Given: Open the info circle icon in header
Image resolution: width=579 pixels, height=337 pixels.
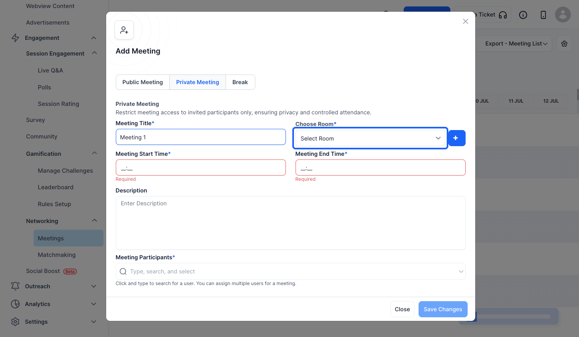Looking at the screenshot, I should [x=523, y=15].
